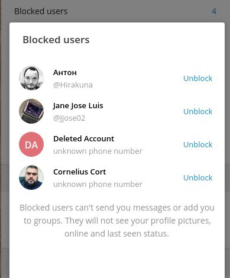Open Blocked users row behind dialog

coord(115,11)
